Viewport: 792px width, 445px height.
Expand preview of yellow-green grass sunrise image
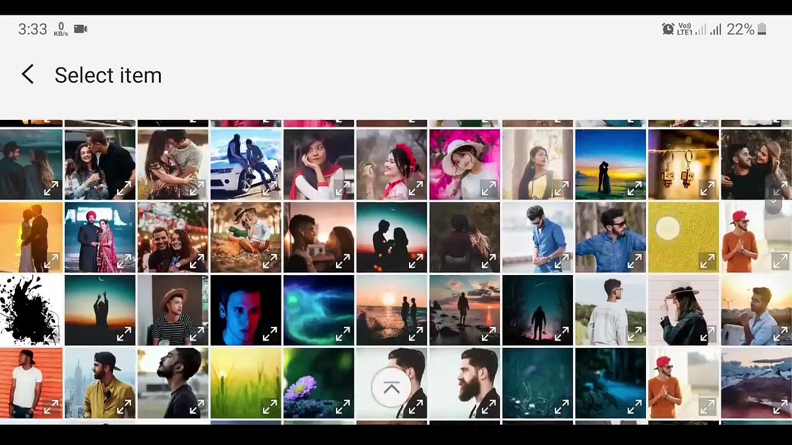click(270, 407)
